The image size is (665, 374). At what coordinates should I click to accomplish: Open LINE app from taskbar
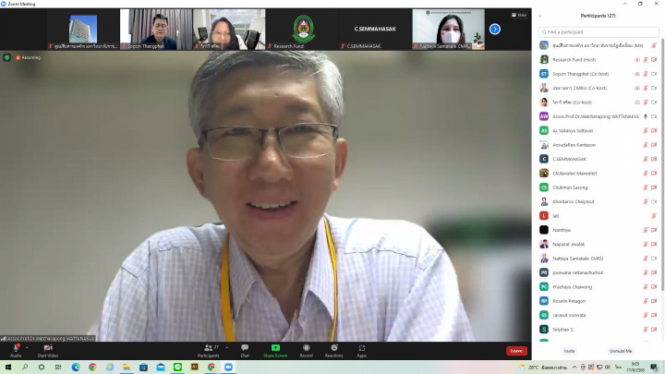[x=177, y=368]
